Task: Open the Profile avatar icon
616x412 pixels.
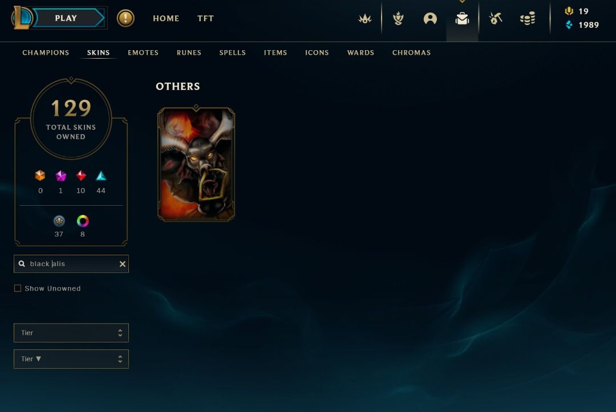Action: 430,18
